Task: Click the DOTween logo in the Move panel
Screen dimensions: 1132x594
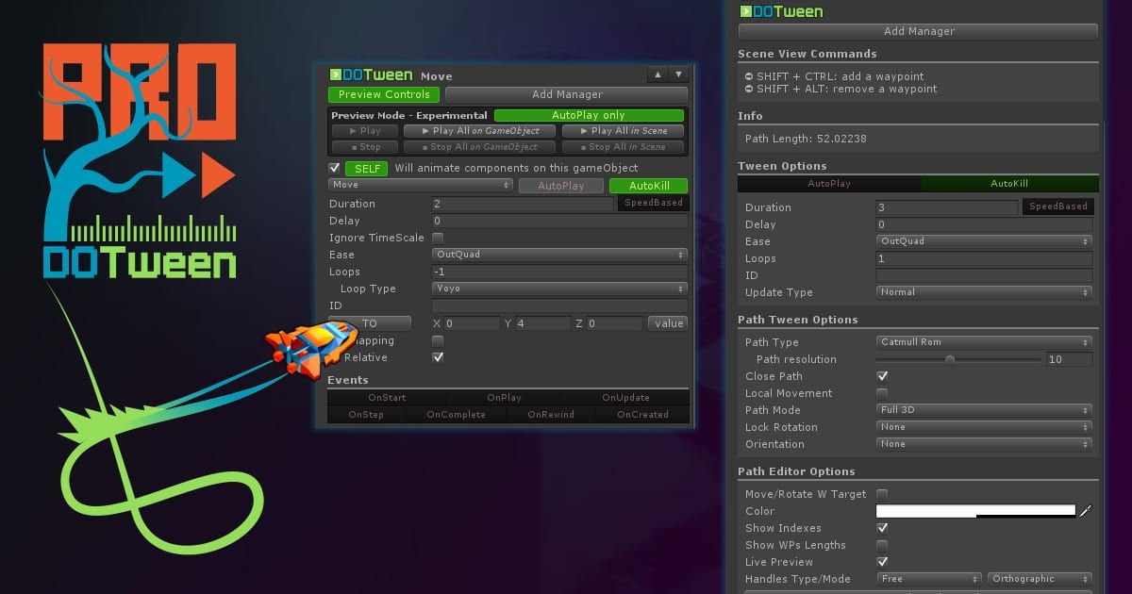Action: pos(371,75)
